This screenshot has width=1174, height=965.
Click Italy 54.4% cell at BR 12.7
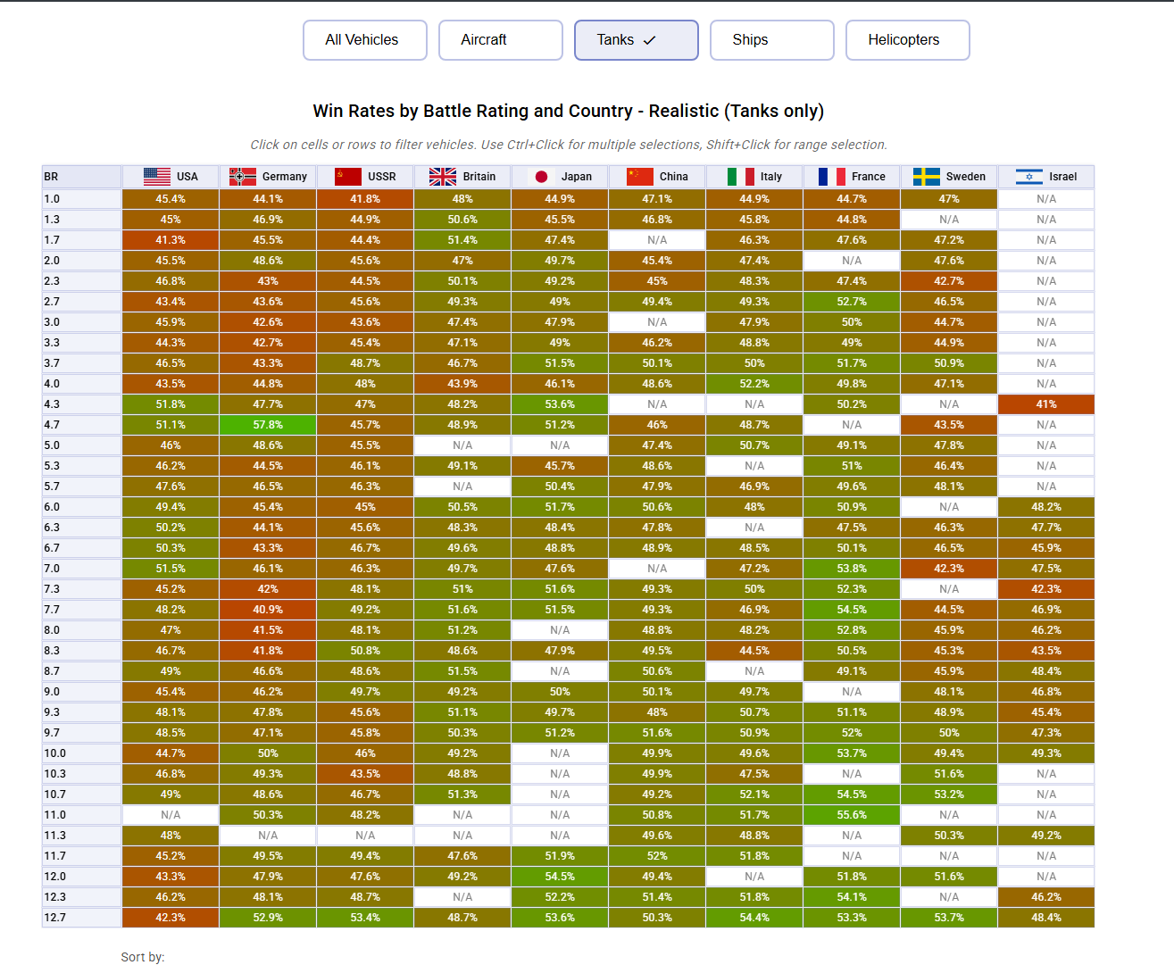[x=754, y=918]
